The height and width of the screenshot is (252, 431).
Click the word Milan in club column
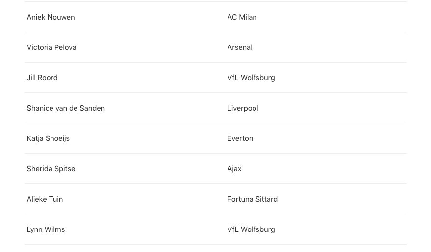248,17
